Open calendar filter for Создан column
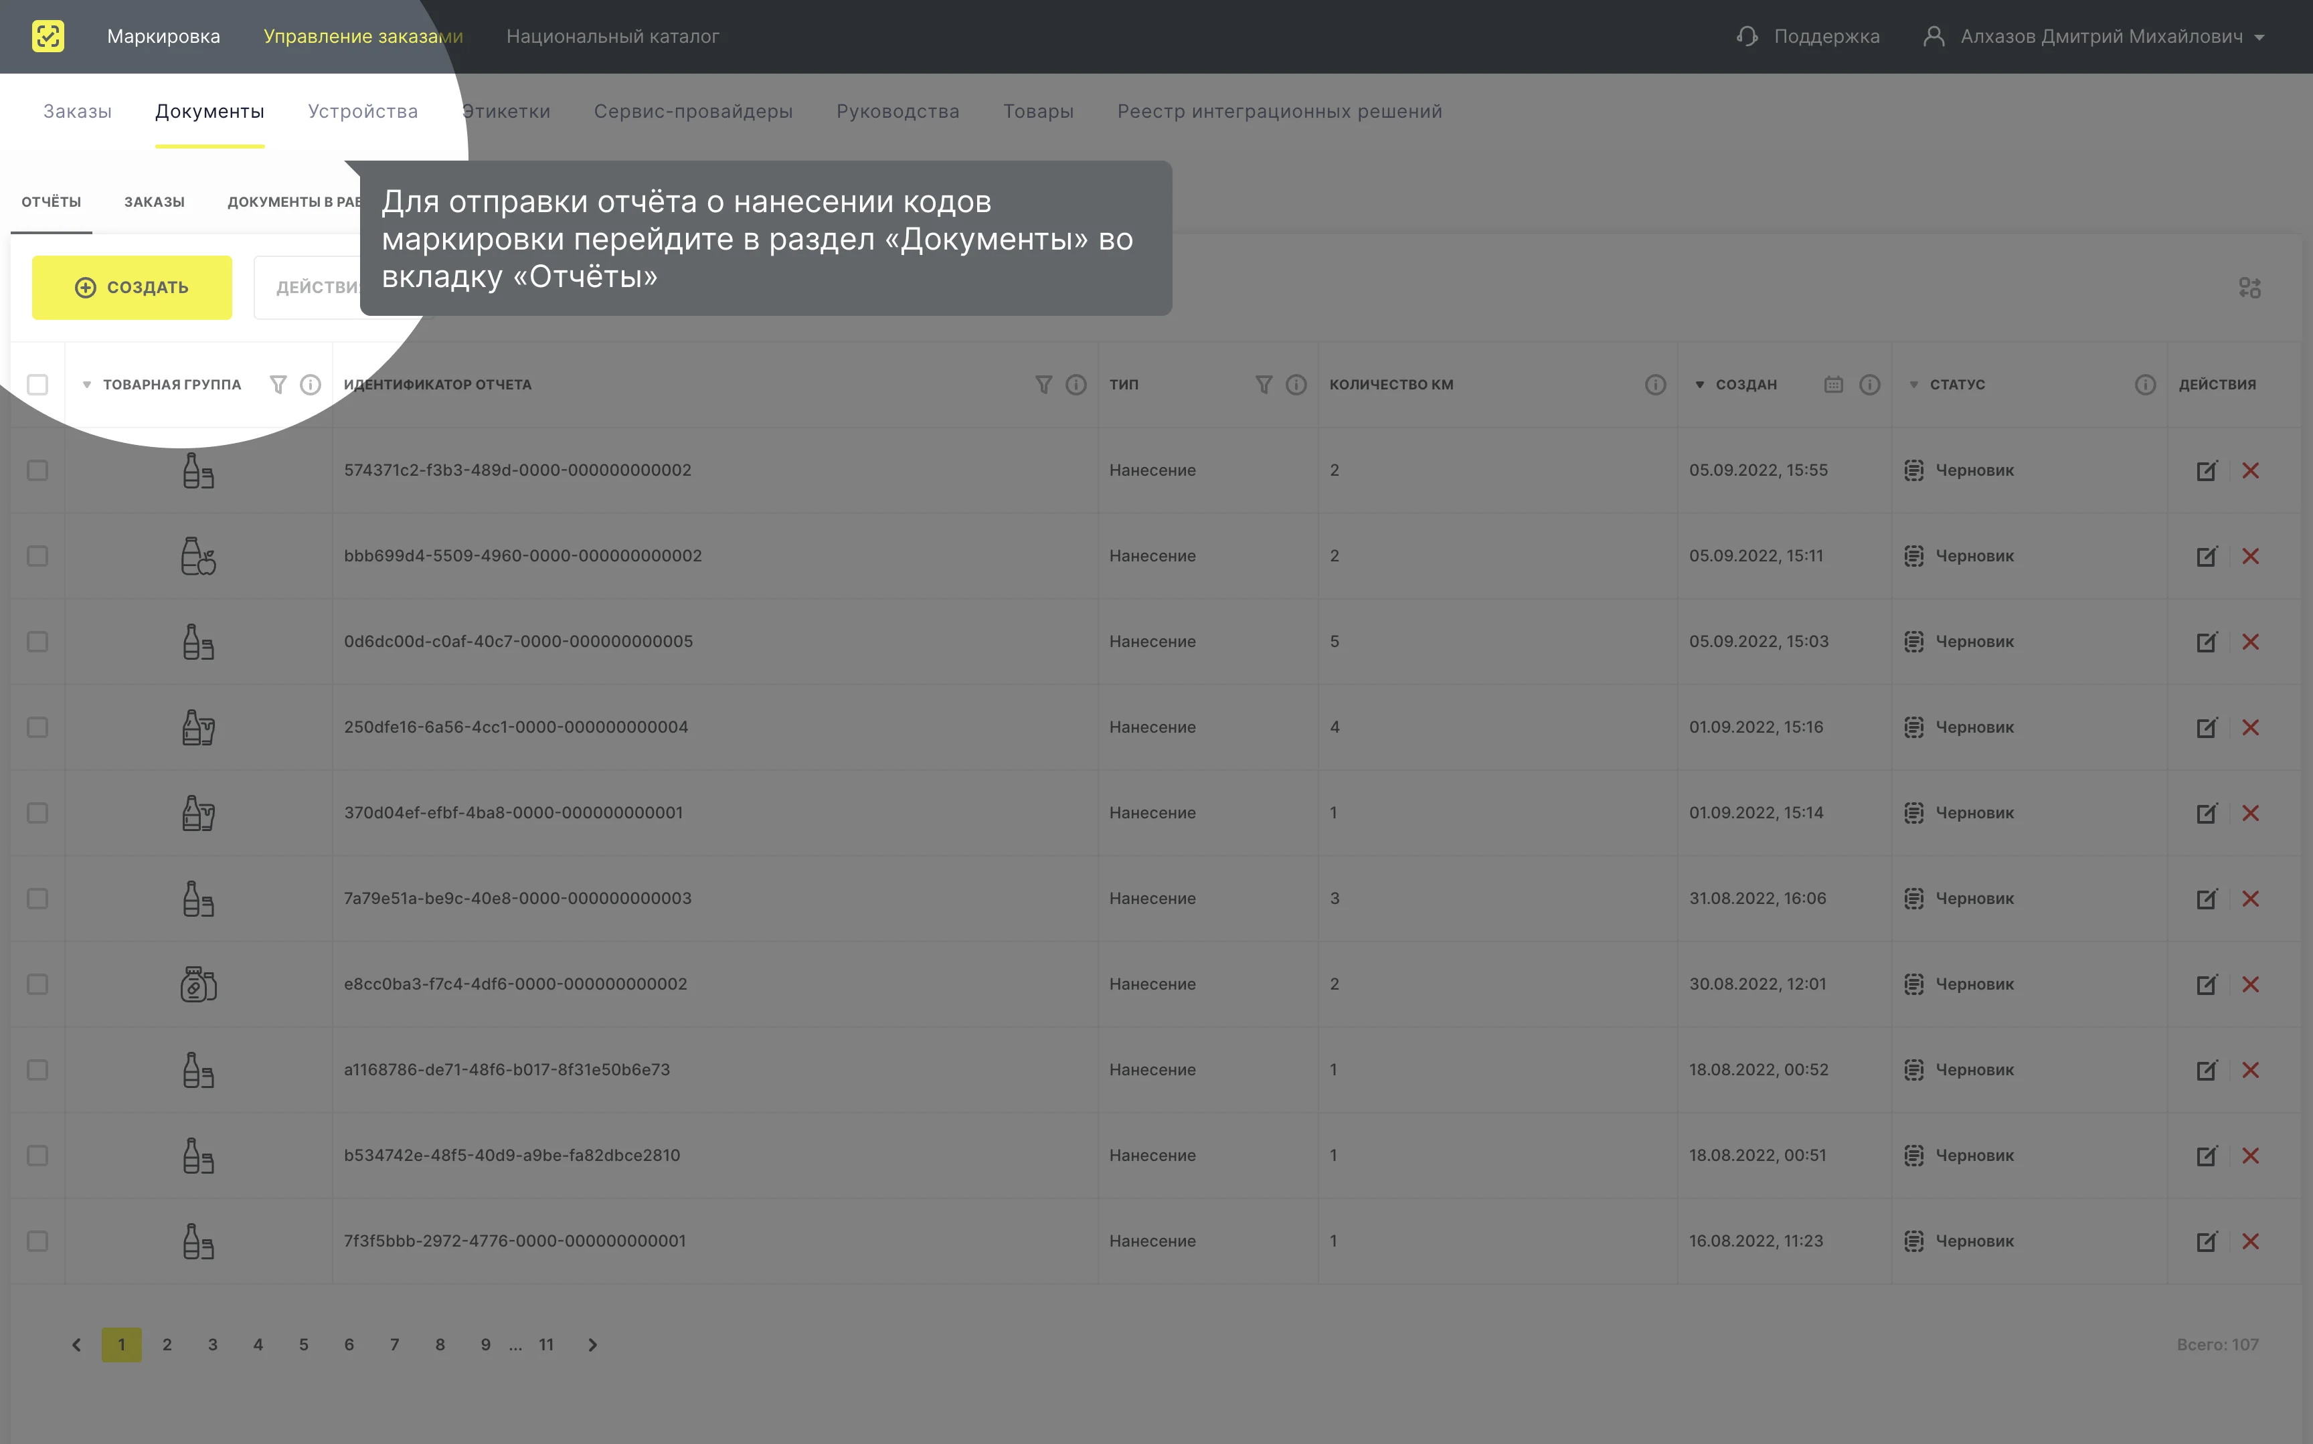 tap(1834, 384)
